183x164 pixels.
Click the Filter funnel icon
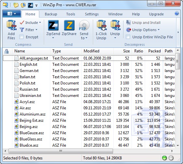point(22,30)
